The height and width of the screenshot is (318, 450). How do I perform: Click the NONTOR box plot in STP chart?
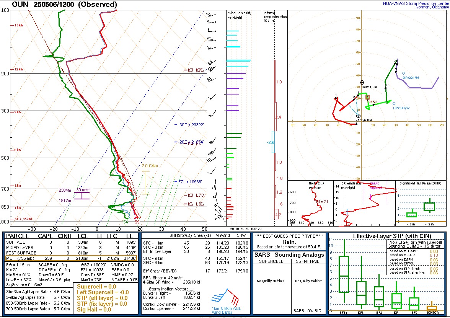[x=432, y=308]
